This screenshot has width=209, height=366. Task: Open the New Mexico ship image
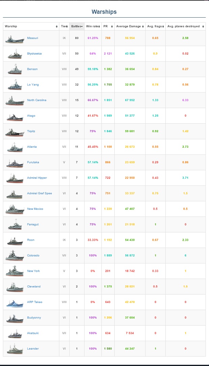[15, 209]
